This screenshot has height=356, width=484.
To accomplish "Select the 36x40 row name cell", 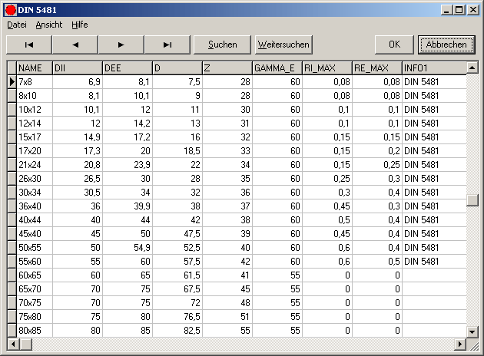I will tap(34, 206).
